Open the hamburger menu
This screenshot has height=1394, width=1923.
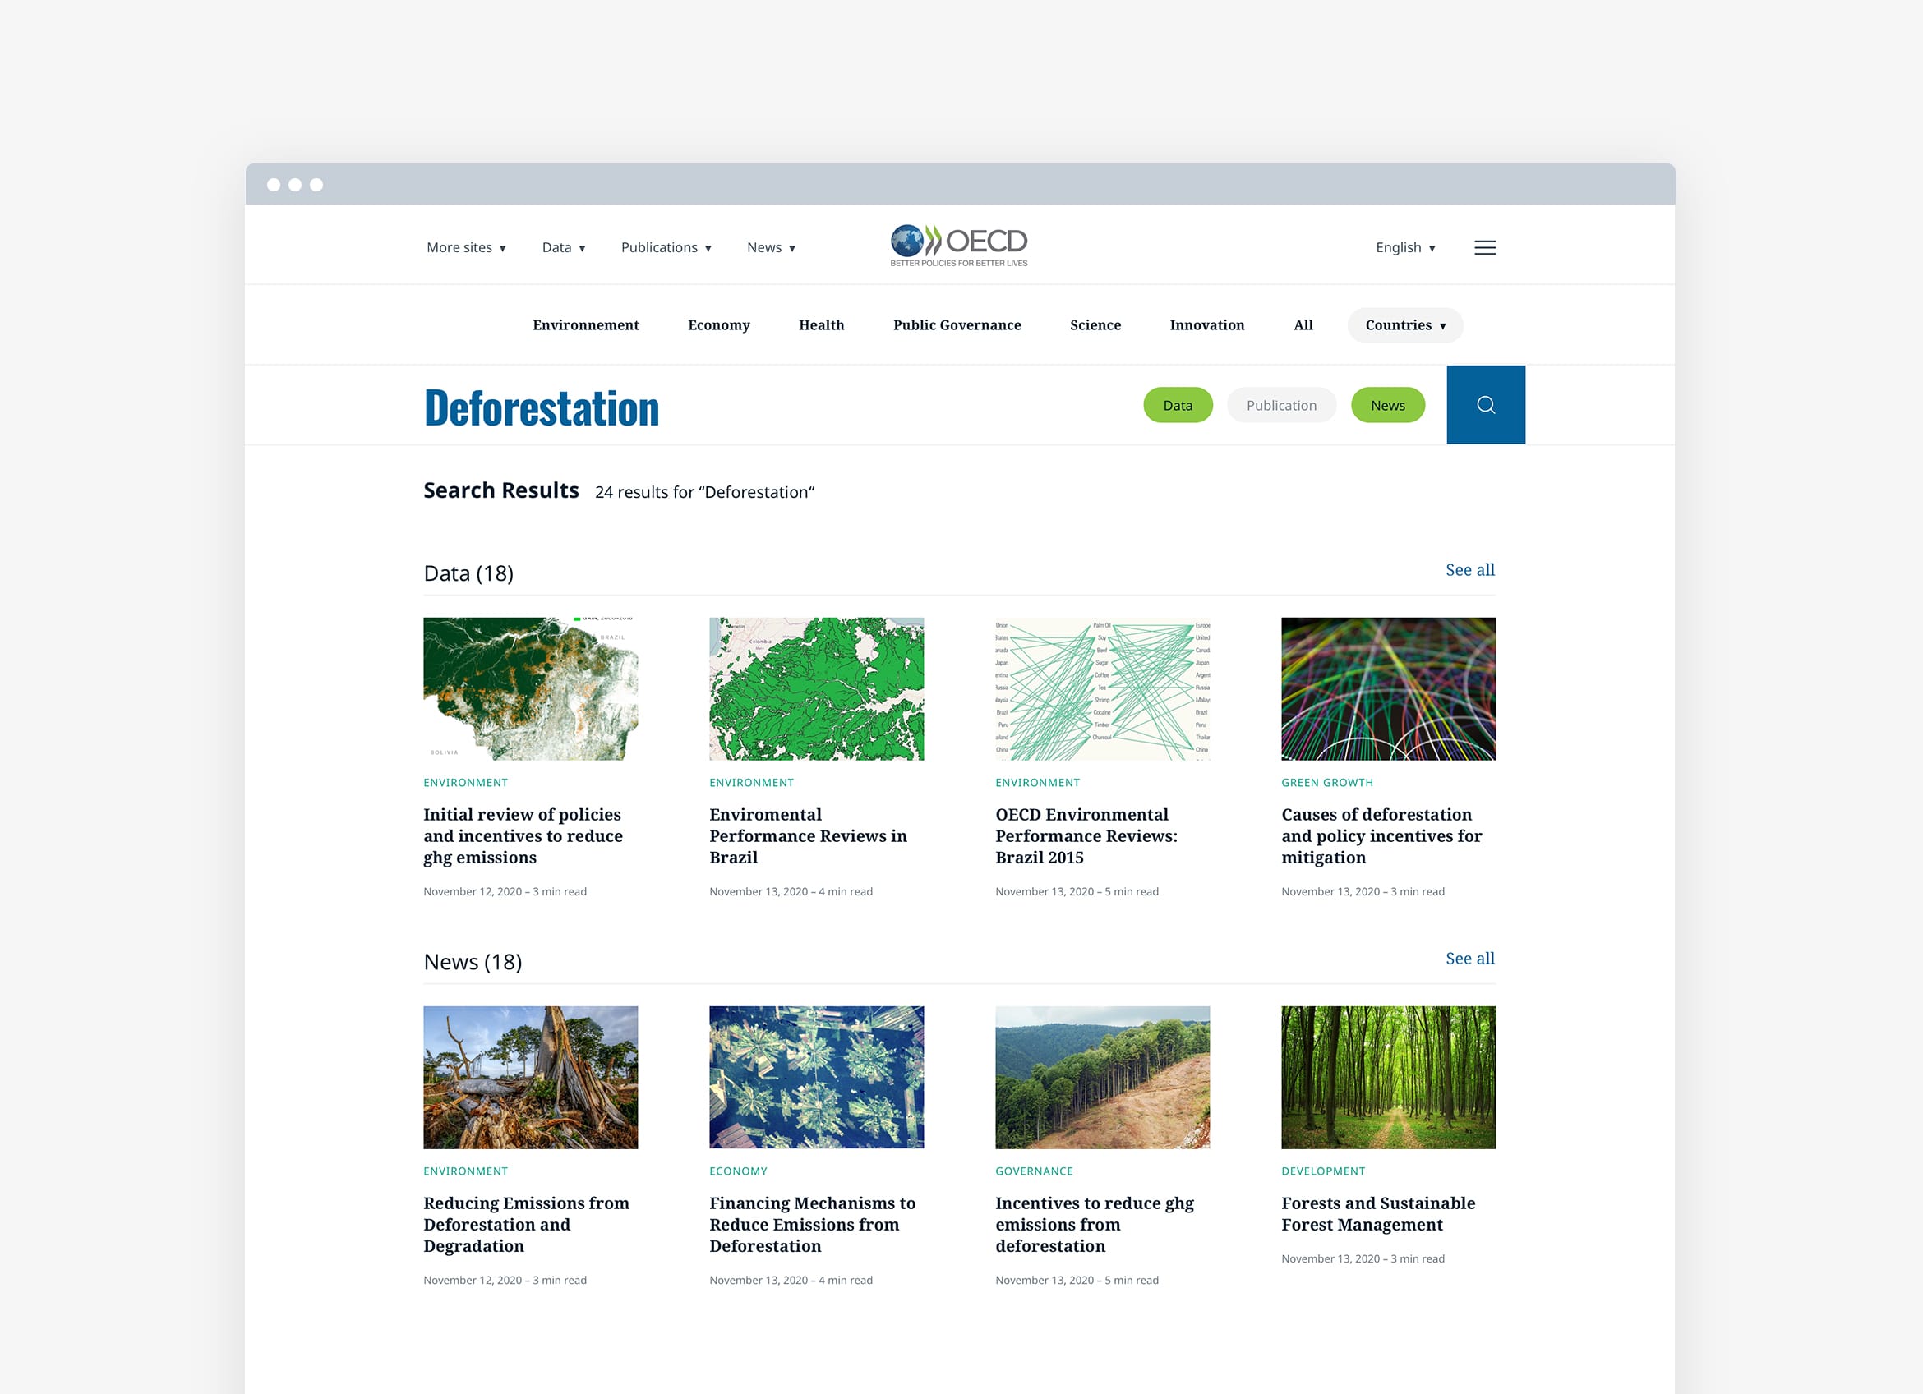pos(1485,247)
